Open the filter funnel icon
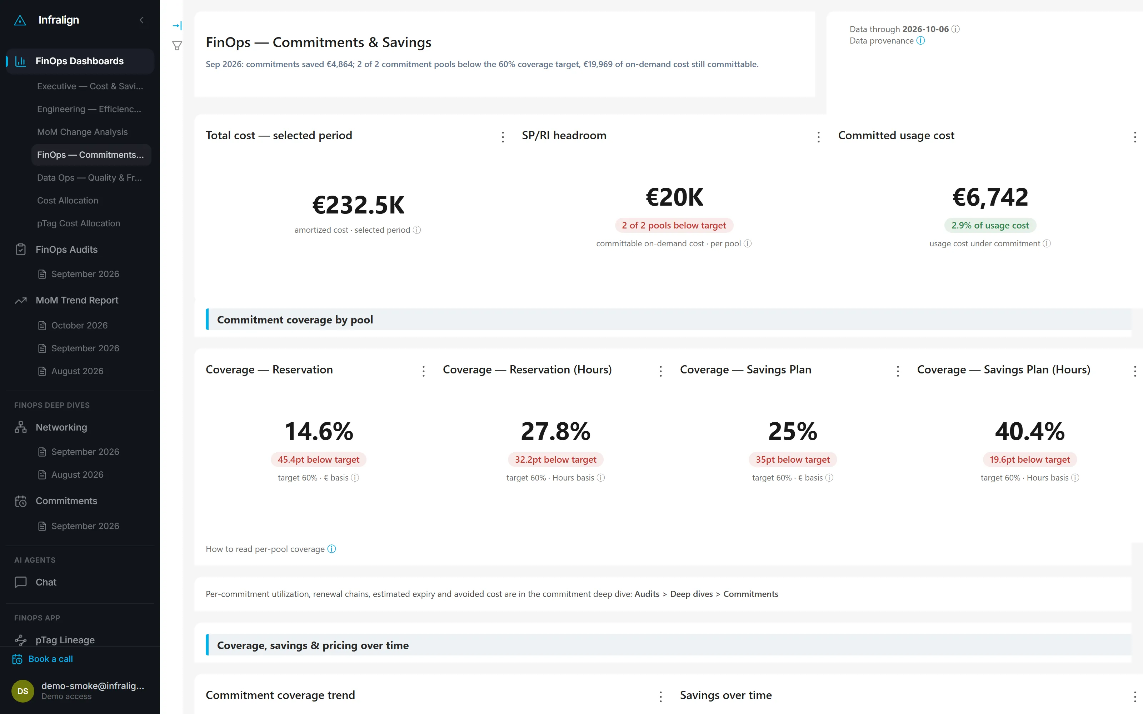Screen dimensions: 1143x714 tap(177, 46)
